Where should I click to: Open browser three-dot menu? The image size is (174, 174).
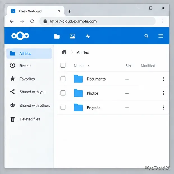162,21
